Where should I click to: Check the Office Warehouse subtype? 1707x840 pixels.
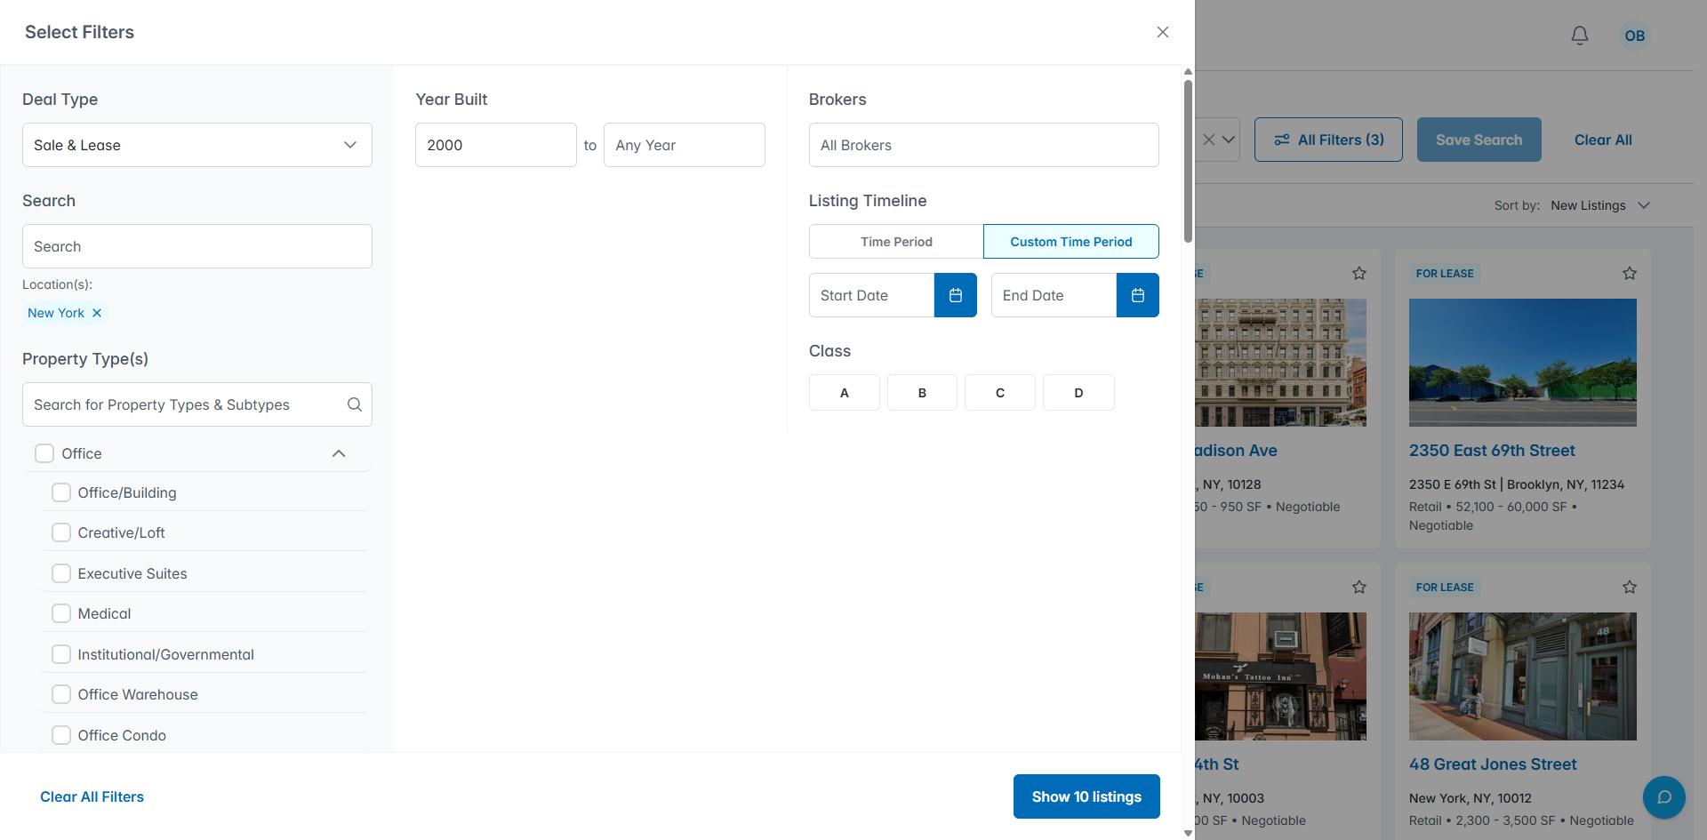coord(61,694)
